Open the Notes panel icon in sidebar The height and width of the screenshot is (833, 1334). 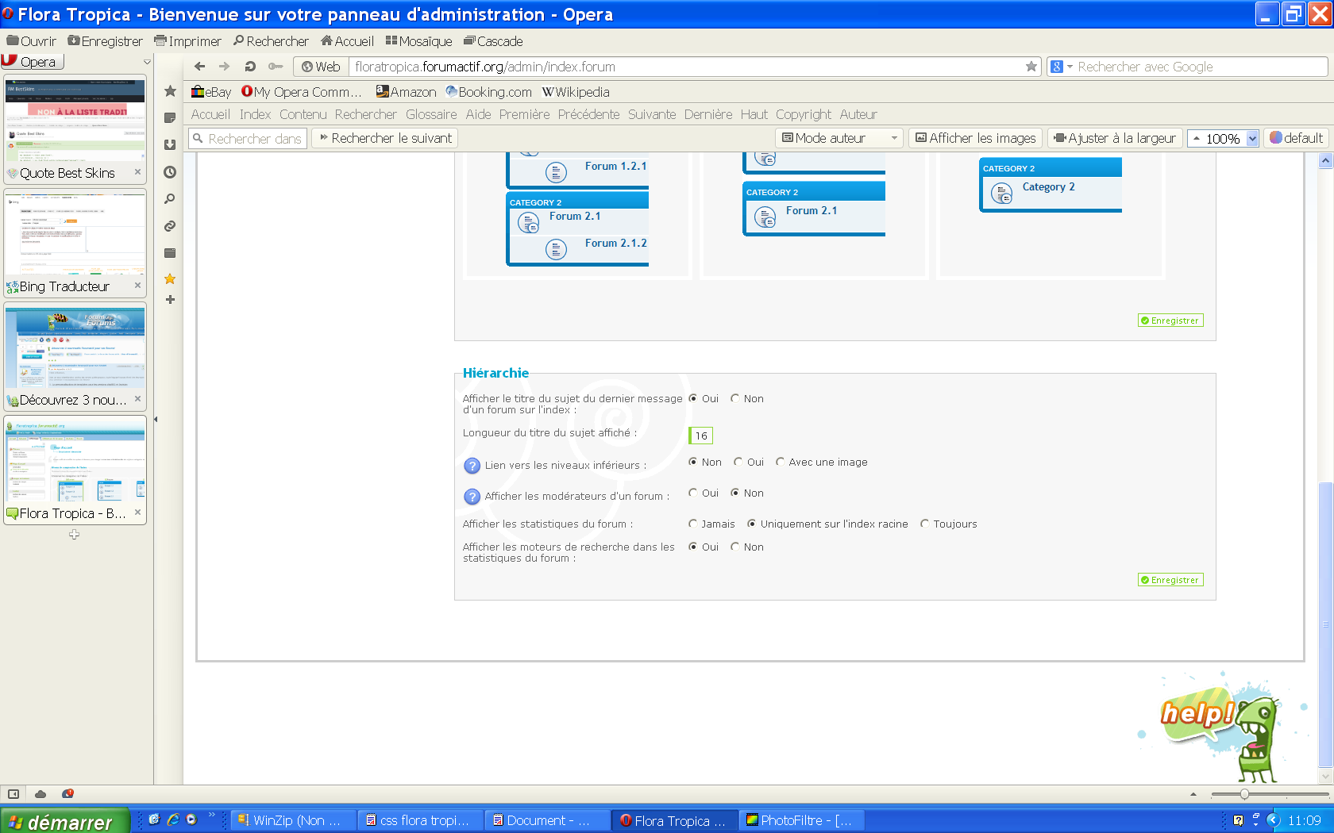tap(170, 118)
